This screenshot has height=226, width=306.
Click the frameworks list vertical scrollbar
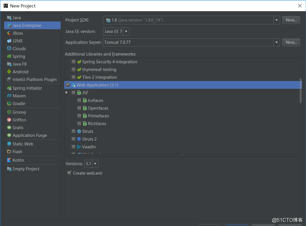point(300,91)
